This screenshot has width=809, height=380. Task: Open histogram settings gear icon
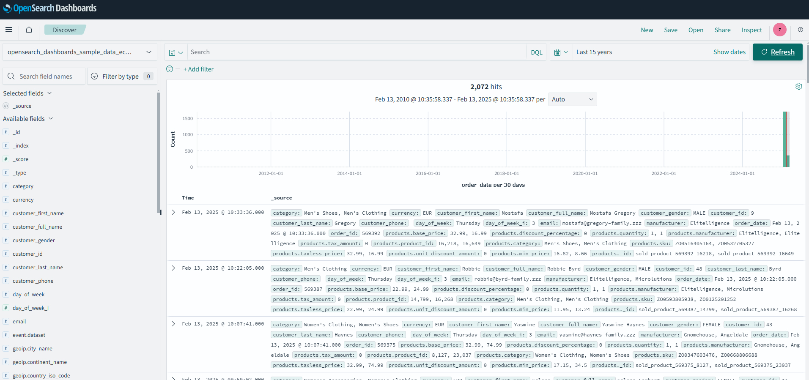pos(798,86)
